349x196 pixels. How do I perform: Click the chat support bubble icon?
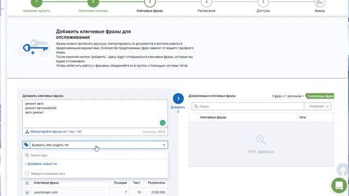click(x=339, y=185)
